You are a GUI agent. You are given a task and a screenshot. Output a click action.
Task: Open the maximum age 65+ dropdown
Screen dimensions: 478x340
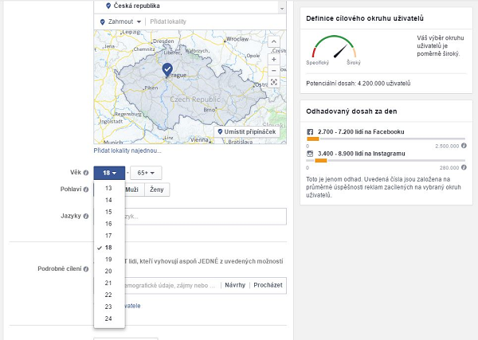(146, 173)
